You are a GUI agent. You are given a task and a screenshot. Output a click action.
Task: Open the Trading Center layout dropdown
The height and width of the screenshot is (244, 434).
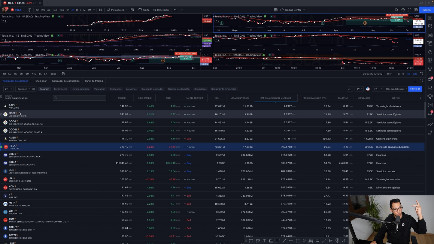tap(293, 10)
